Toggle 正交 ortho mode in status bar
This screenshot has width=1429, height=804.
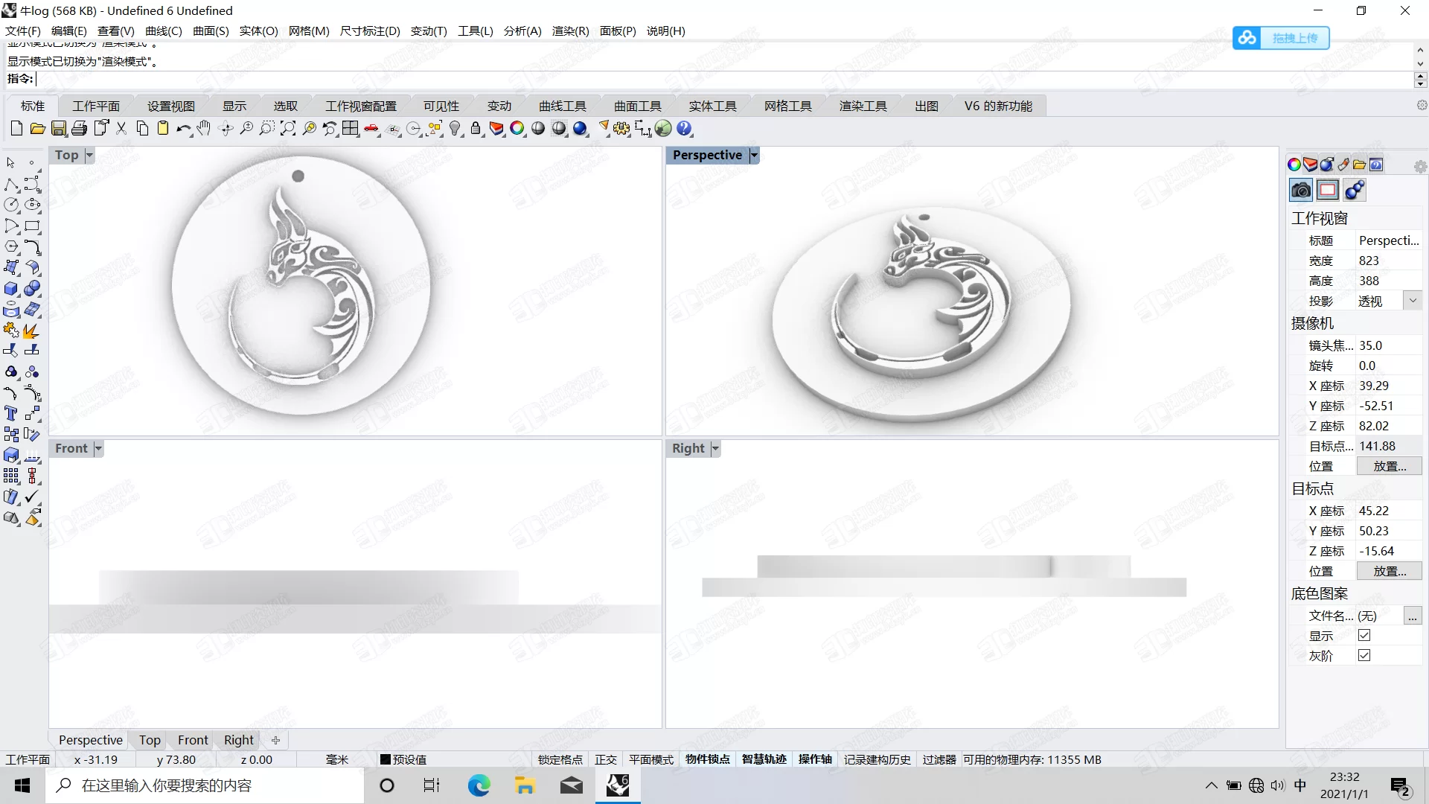click(606, 759)
